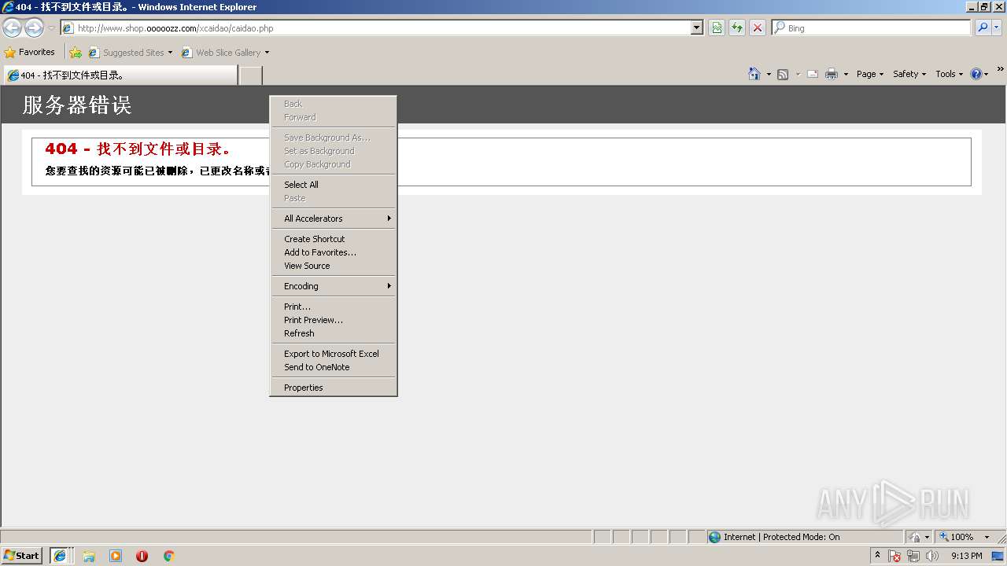Screen dimensions: 1007x566
Task: Click the Add to Favorites Bar icon
Action: [x=76, y=53]
